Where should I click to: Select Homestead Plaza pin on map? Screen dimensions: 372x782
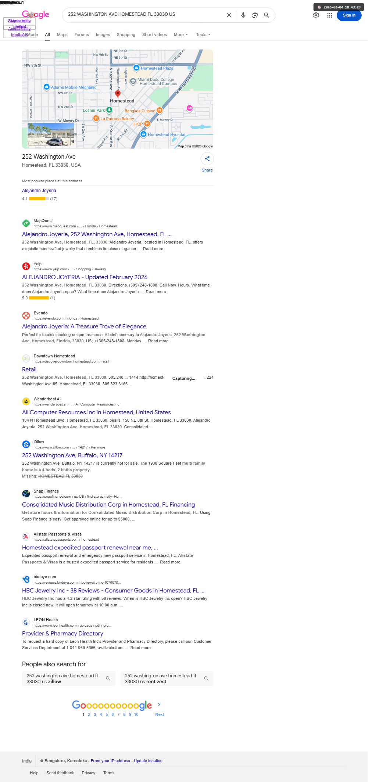point(136,68)
